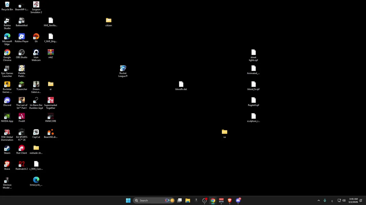Select the RISK Global Domination icon
Image resolution: width=366 pixels, height=205 pixels.
point(7,135)
